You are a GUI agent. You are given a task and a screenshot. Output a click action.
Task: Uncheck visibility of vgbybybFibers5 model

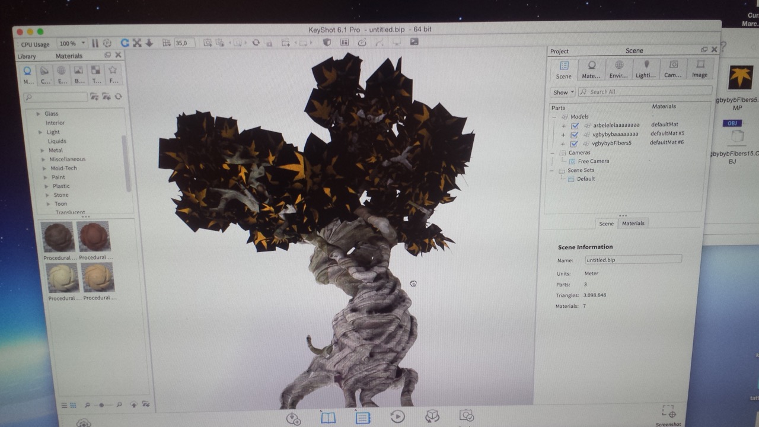pyautogui.click(x=574, y=144)
